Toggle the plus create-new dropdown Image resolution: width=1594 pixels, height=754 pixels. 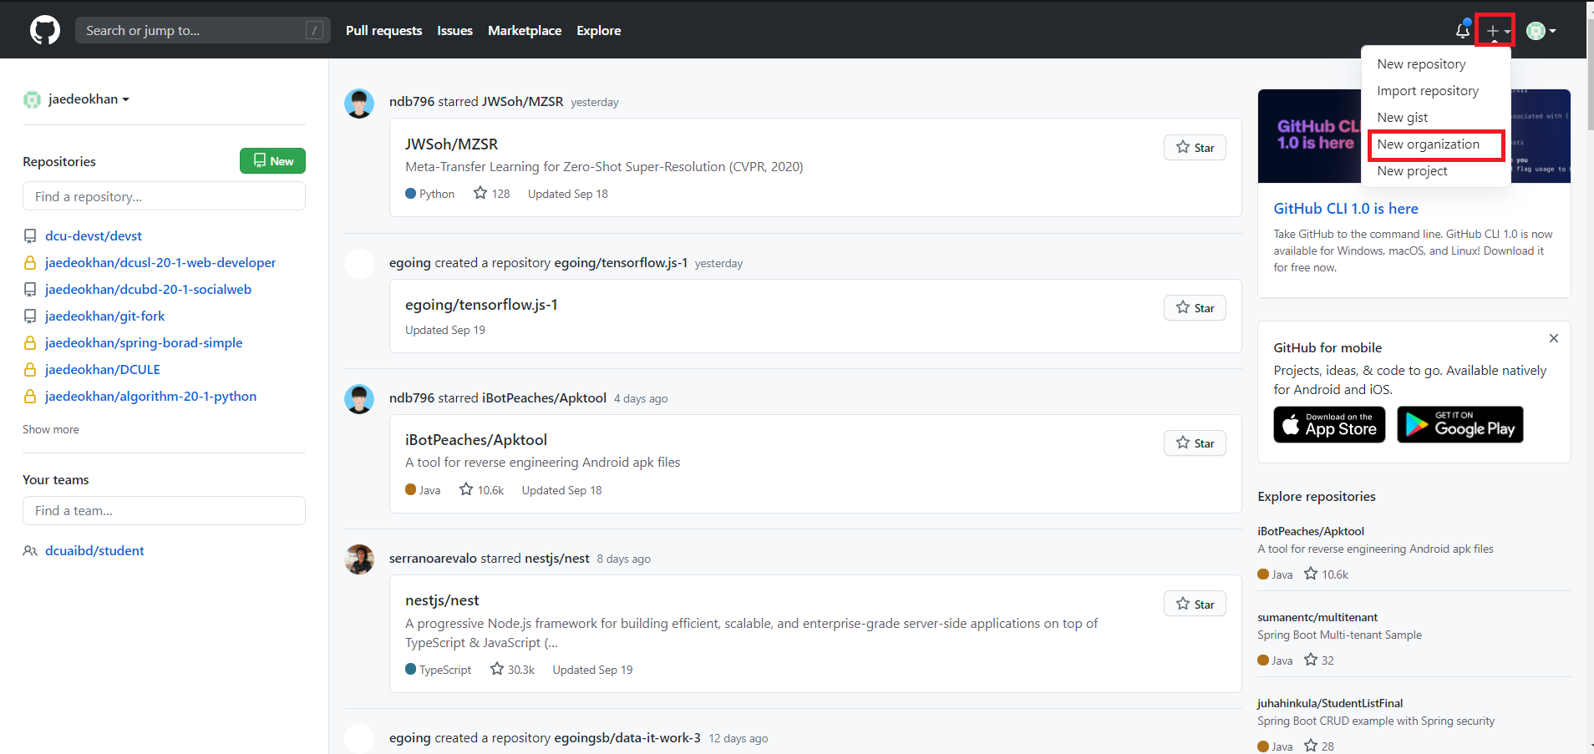point(1495,31)
